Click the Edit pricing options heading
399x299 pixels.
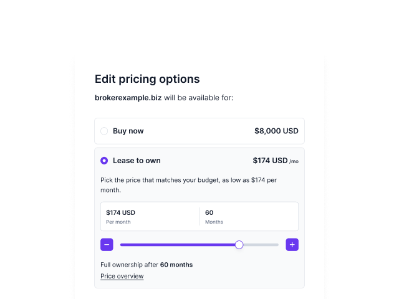point(147,79)
